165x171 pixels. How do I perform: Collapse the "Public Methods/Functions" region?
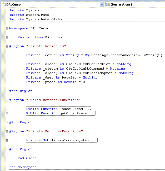click(x=7, y=100)
